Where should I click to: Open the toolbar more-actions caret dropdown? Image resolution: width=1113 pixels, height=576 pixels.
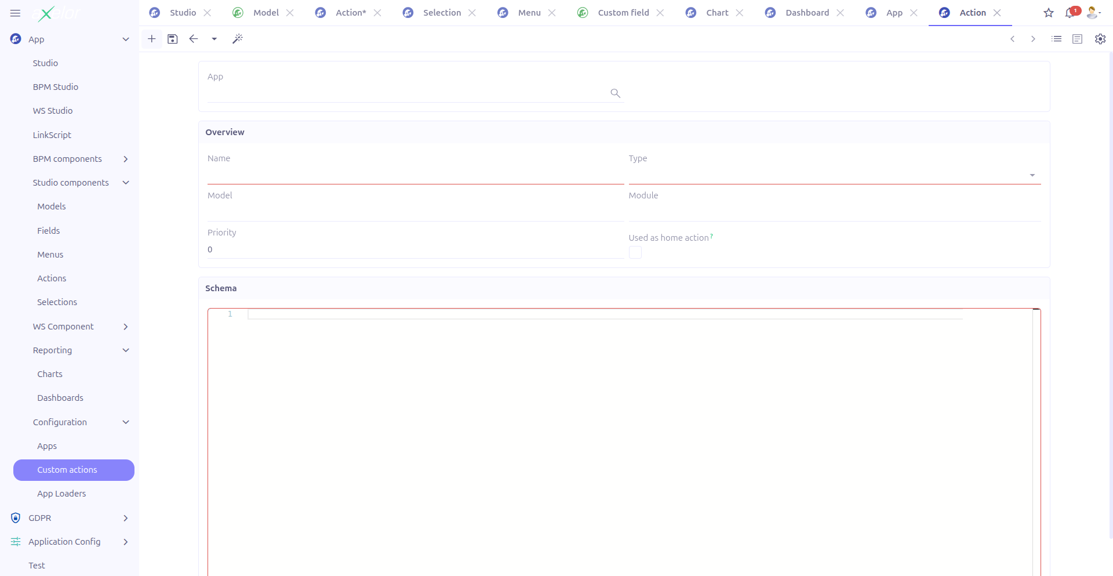click(214, 39)
